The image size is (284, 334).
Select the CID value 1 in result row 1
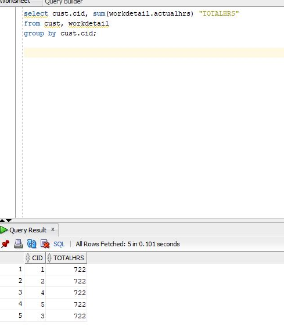[35, 270]
